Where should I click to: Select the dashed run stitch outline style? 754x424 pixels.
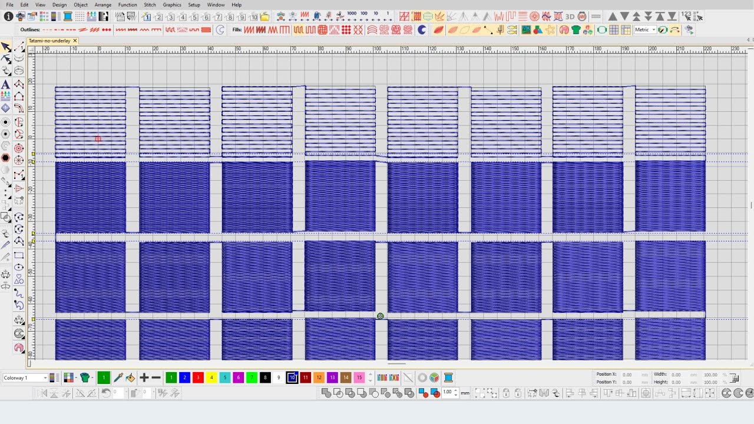click(x=48, y=29)
